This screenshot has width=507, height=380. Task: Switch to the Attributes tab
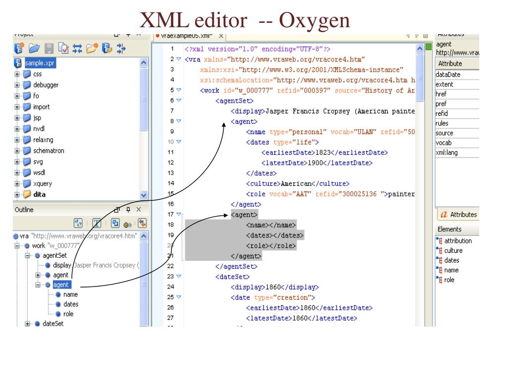point(458,215)
